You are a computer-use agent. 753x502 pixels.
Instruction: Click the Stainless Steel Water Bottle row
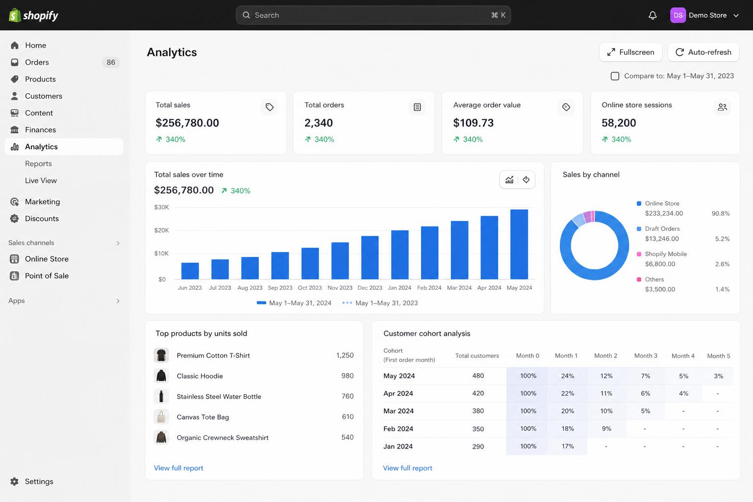click(x=254, y=396)
